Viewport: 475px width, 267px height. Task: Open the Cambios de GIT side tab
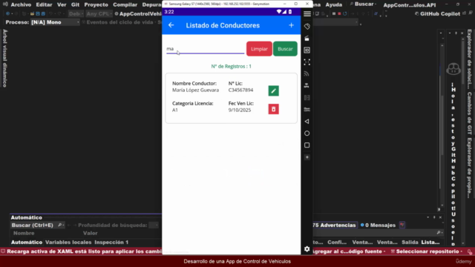[x=469, y=113]
